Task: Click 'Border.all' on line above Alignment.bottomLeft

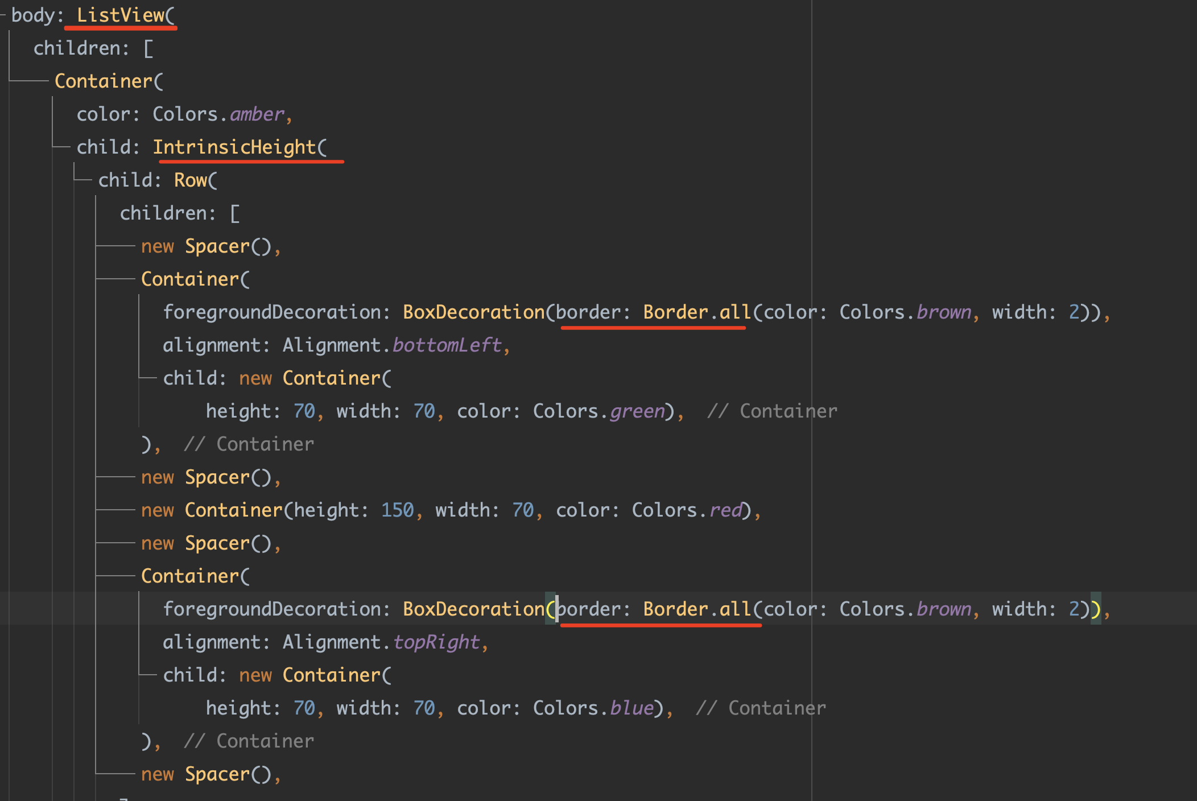Action: (697, 312)
